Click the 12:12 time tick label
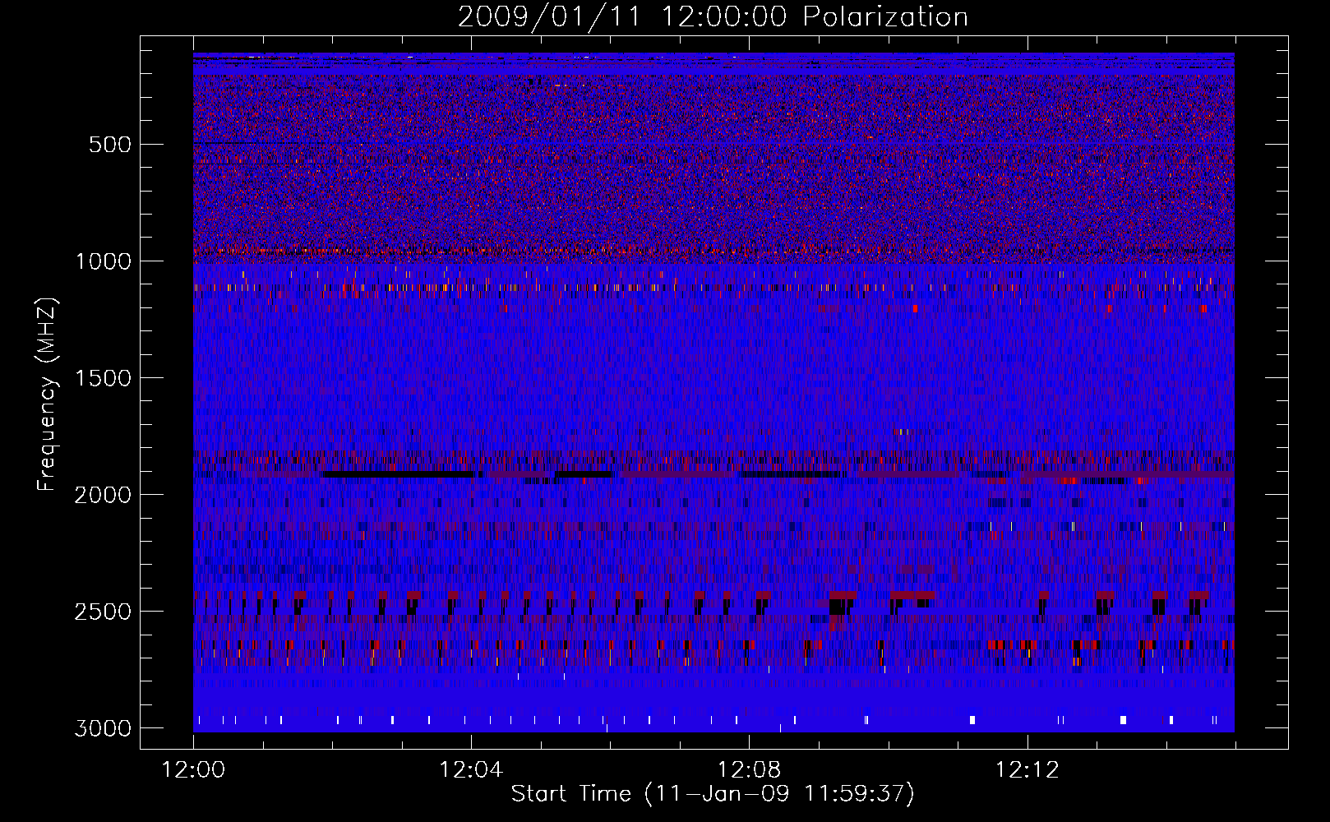Viewport: 1330px width, 822px height. click(1027, 770)
